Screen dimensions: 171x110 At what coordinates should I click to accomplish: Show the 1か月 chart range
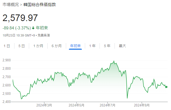coord(38,46)
